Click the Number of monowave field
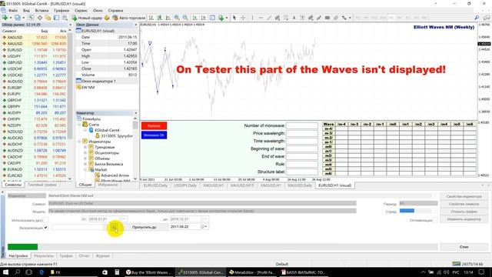The image size is (492, 277). coord(302,125)
